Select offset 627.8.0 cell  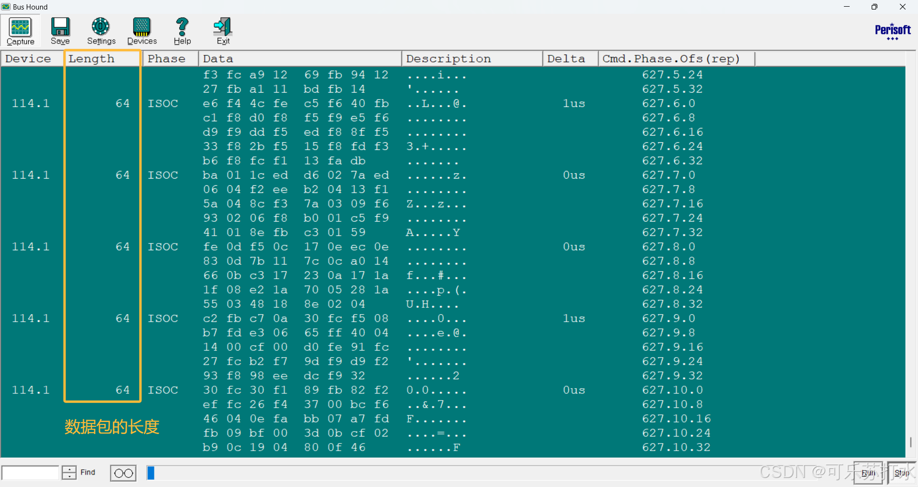[668, 246]
